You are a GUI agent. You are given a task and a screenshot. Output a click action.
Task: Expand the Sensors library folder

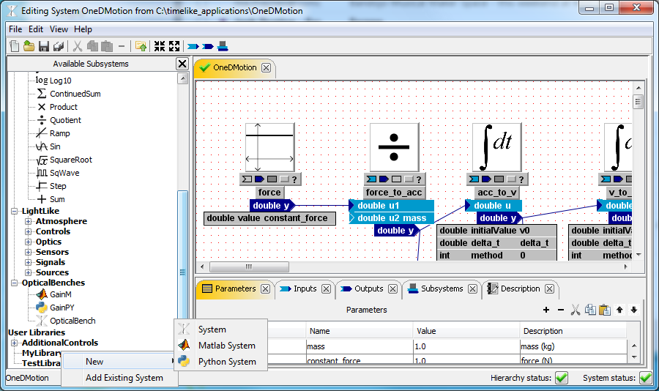(x=28, y=253)
